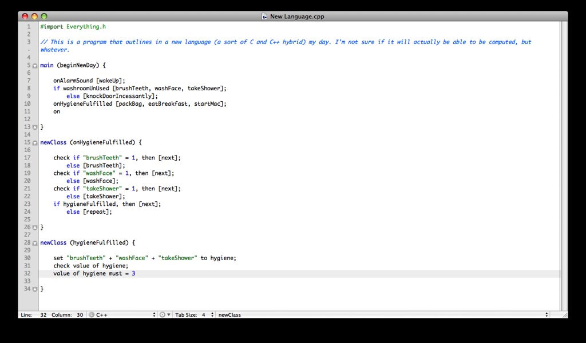Collapse newClass hygieneFulfilled fold on line 28
The image size is (586, 343).
[35, 243]
